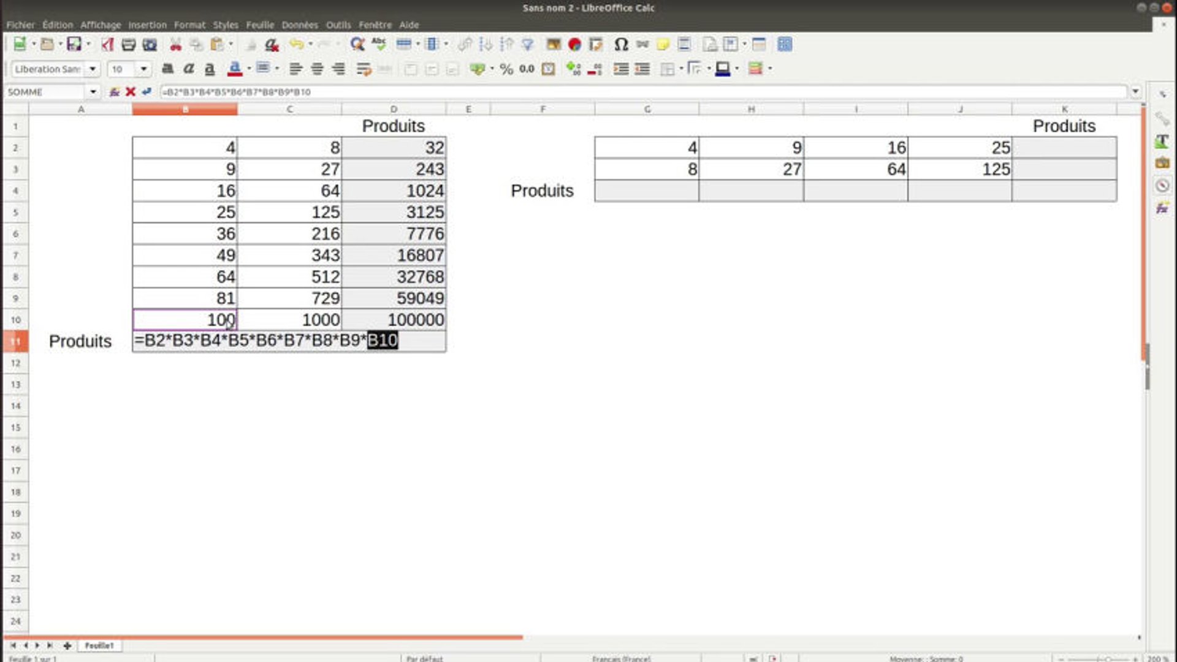Screen dimensions: 1177x662
Task: Click the Undo arrow icon
Action: [296, 44]
